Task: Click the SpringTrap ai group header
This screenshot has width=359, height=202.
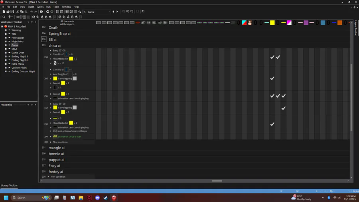Action: coord(59,34)
